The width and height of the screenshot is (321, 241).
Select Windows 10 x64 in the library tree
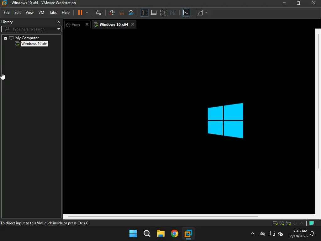(34, 43)
